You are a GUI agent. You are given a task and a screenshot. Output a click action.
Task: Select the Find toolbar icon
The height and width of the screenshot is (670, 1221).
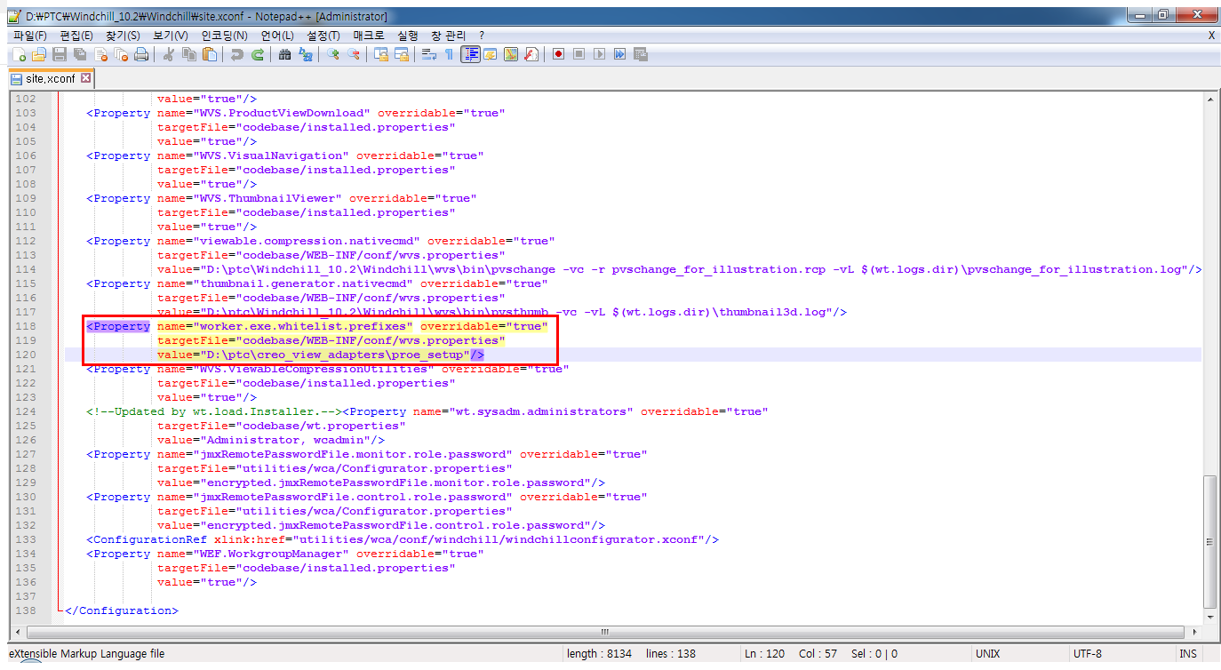[285, 54]
